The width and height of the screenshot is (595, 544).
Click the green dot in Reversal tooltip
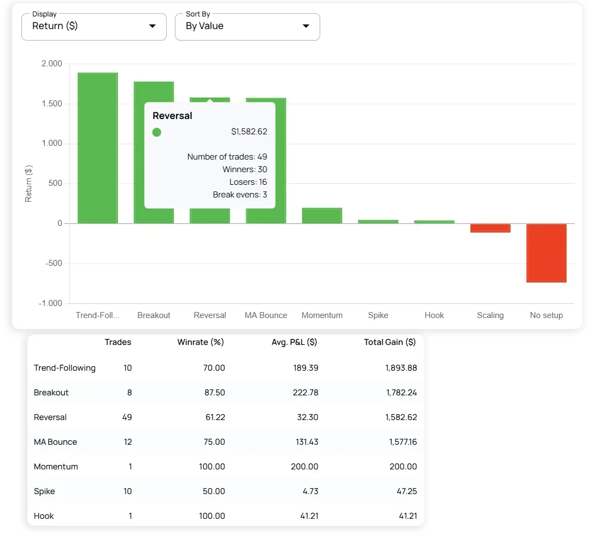[157, 132]
